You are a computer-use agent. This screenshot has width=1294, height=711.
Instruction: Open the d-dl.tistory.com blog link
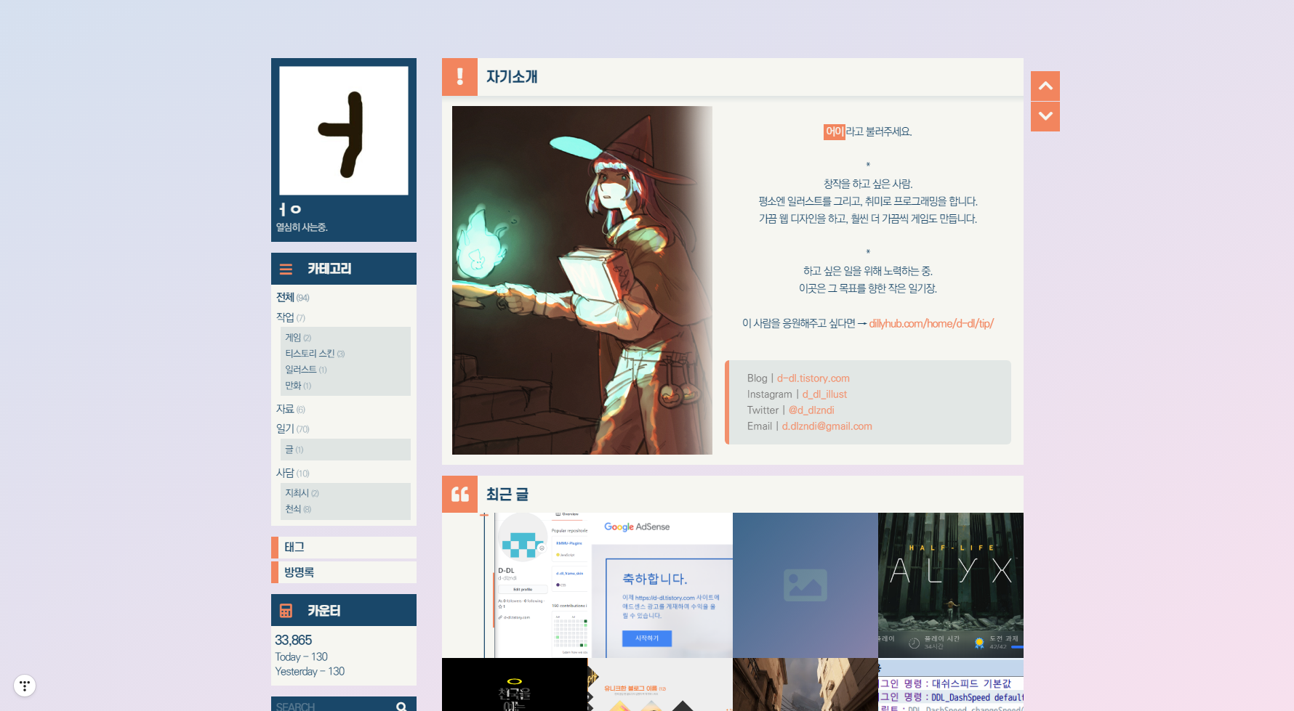pyautogui.click(x=813, y=378)
